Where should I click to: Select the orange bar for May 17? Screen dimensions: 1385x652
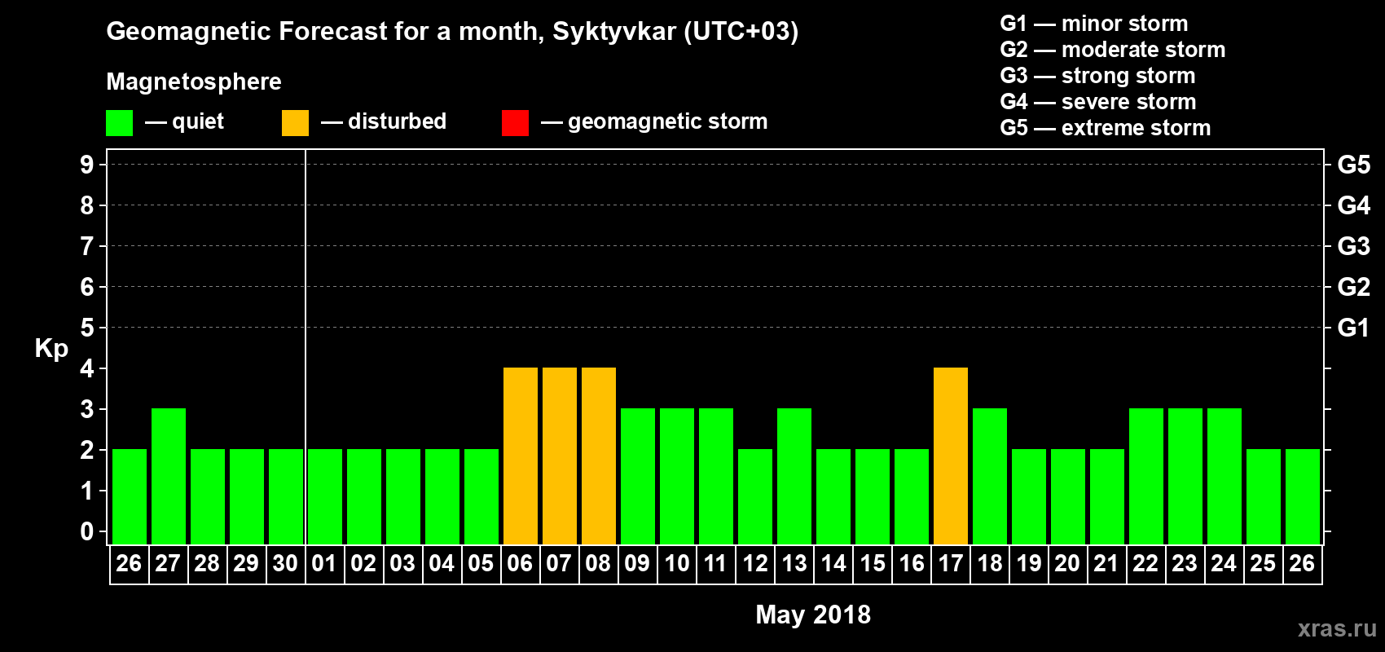pos(951,456)
